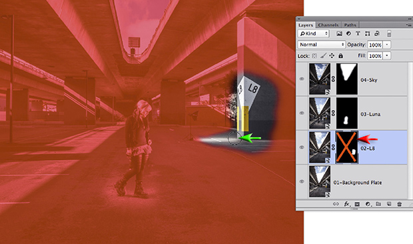Hide the 02-L8 layer

[302, 147]
